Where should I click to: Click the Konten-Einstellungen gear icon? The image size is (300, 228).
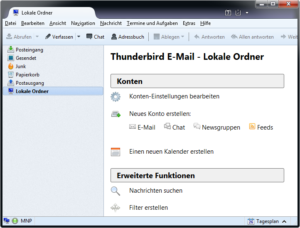(116, 97)
